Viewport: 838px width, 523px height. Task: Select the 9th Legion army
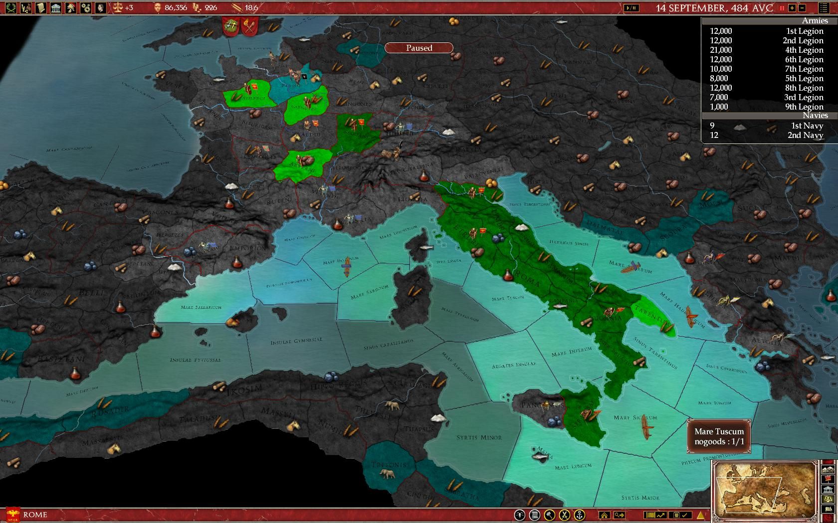coord(767,107)
